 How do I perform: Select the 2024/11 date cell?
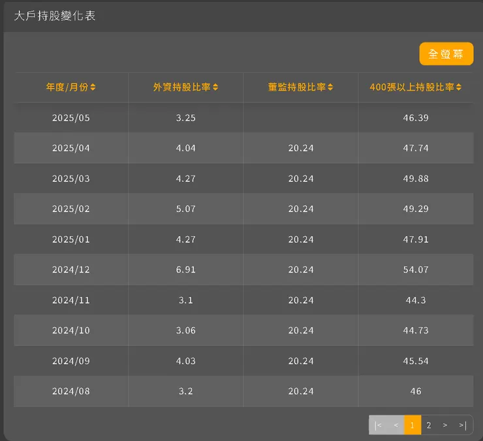coord(71,300)
